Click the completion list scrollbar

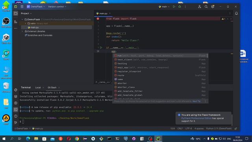click(208, 56)
